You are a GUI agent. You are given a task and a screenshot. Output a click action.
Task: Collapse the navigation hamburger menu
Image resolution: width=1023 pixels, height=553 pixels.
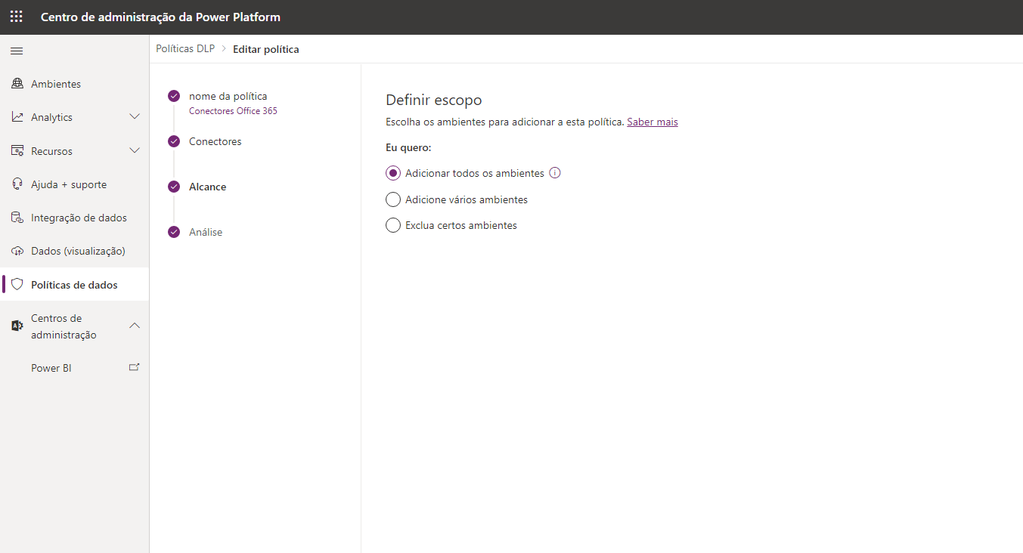tap(17, 51)
